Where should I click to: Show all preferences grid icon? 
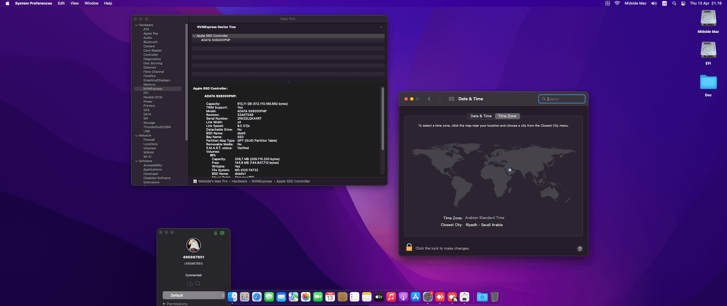(x=451, y=99)
